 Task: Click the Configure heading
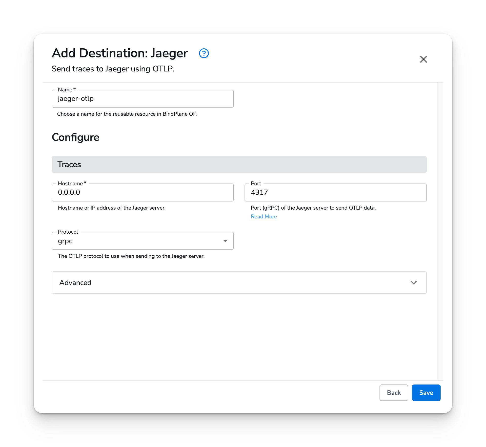tap(75, 137)
